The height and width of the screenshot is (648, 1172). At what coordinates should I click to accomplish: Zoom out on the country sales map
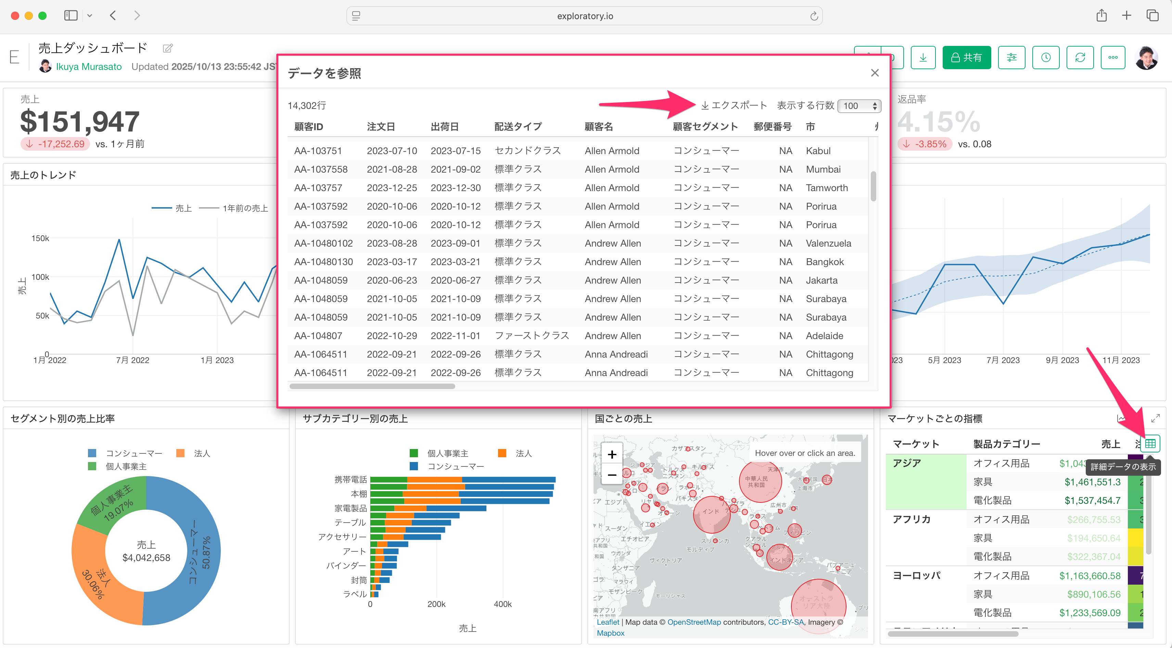click(612, 475)
